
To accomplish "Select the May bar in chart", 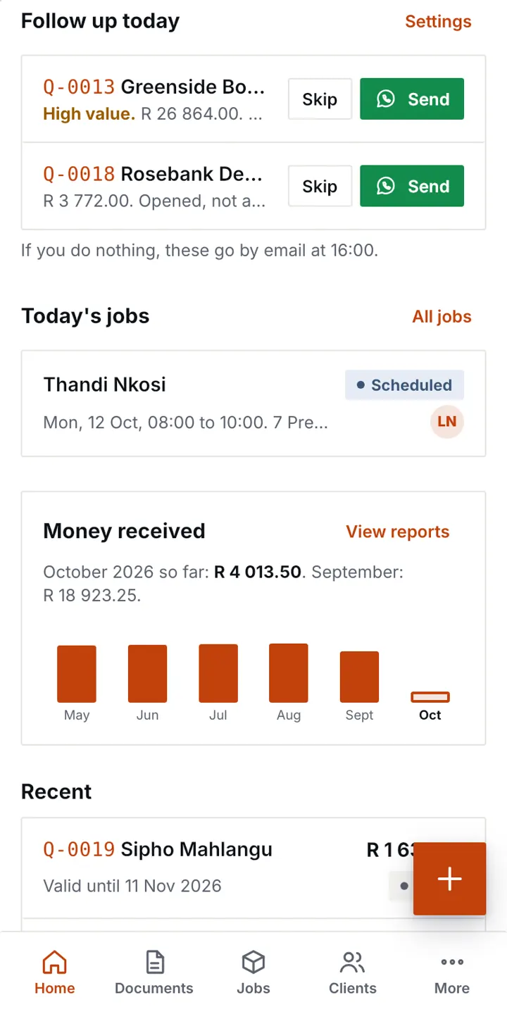I will (77, 674).
